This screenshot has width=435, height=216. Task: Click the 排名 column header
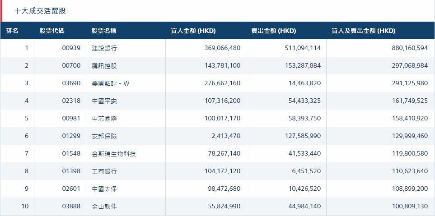12,31
